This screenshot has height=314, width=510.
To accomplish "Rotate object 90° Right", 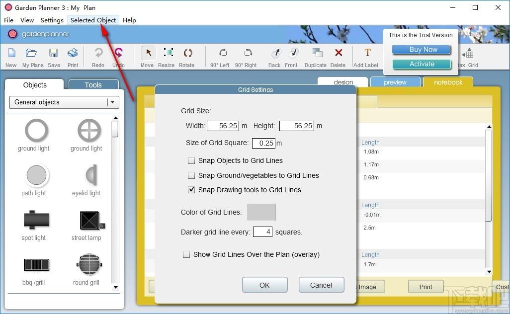I will click(248, 53).
